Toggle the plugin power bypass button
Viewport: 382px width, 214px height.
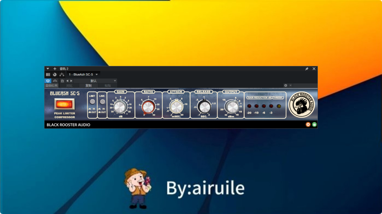pos(48,81)
